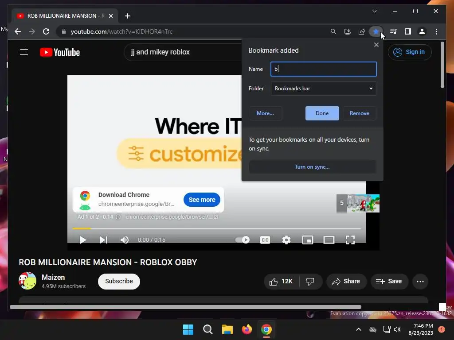Close the Bookmark added popup

pos(376,45)
